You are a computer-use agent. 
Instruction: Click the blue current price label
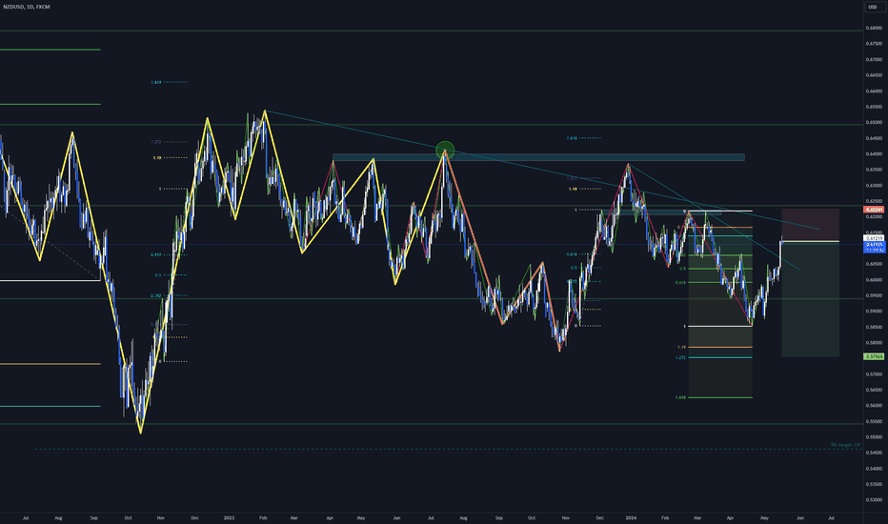tap(874, 247)
